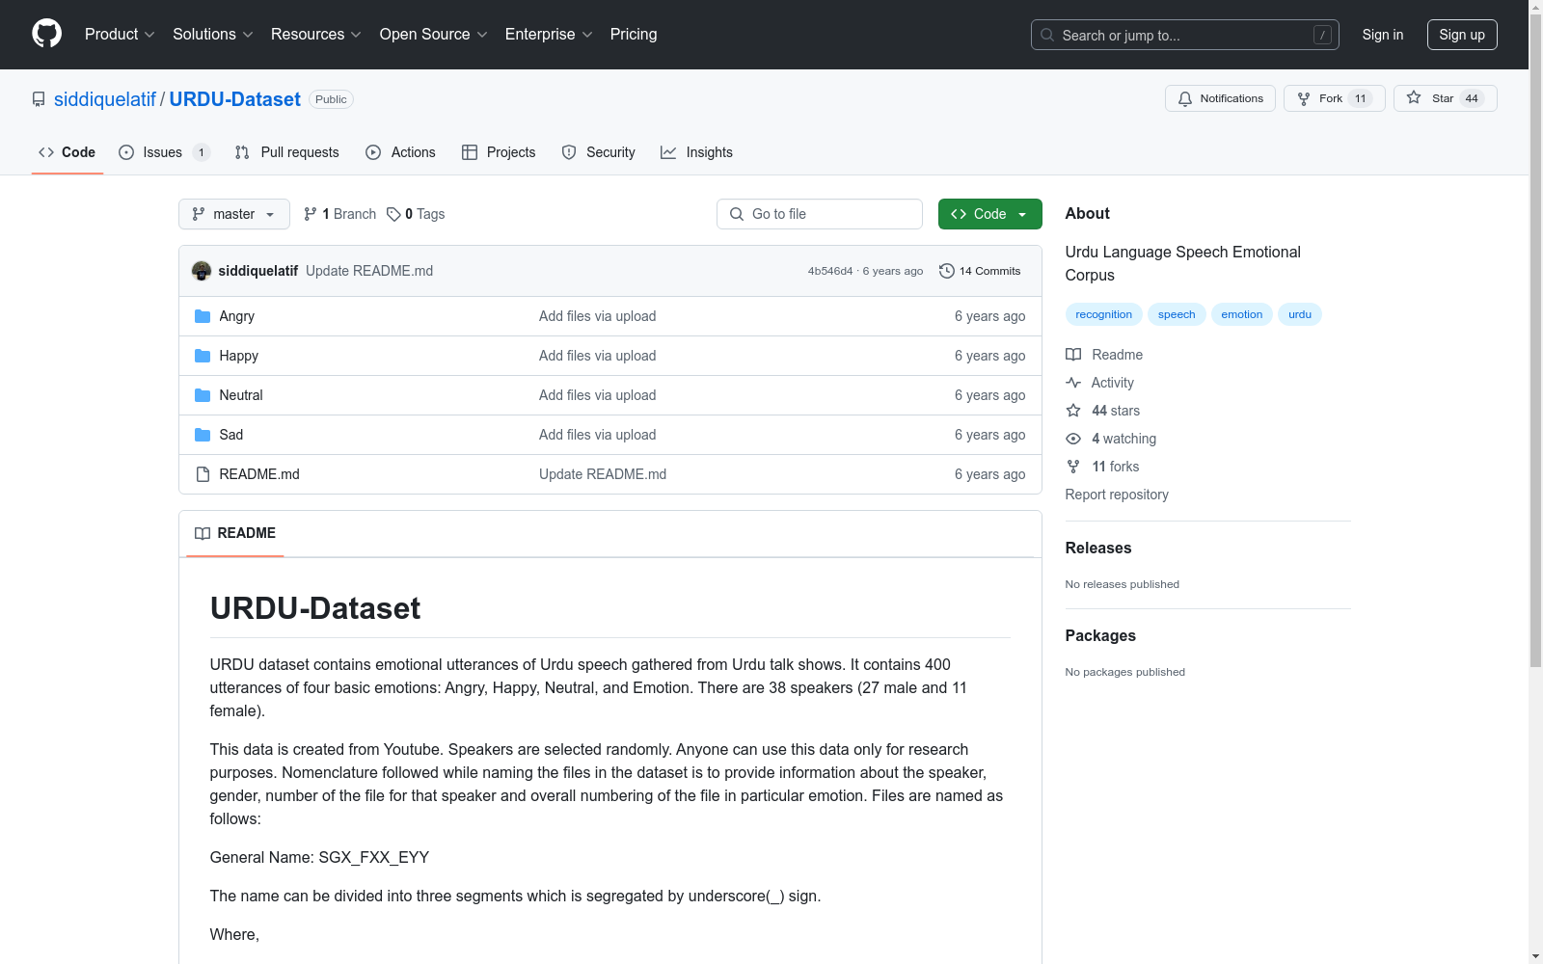
Task: Click the Readme link in About
Action: click(x=1104, y=355)
